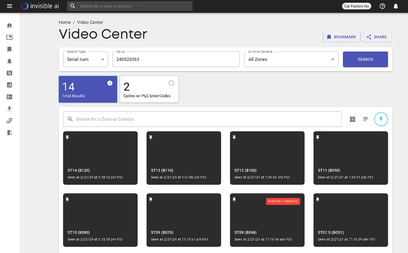Image resolution: width=408 pixels, height=253 pixels.
Task: Open the Search Type dropdown
Action: 86,59
